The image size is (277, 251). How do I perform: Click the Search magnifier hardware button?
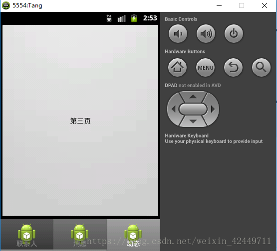[261, 68]
